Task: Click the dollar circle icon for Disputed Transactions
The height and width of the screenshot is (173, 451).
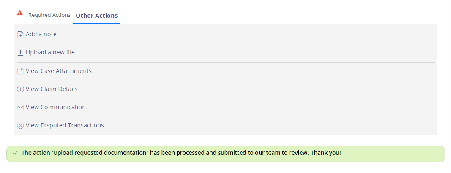Action: coord(20,125)
